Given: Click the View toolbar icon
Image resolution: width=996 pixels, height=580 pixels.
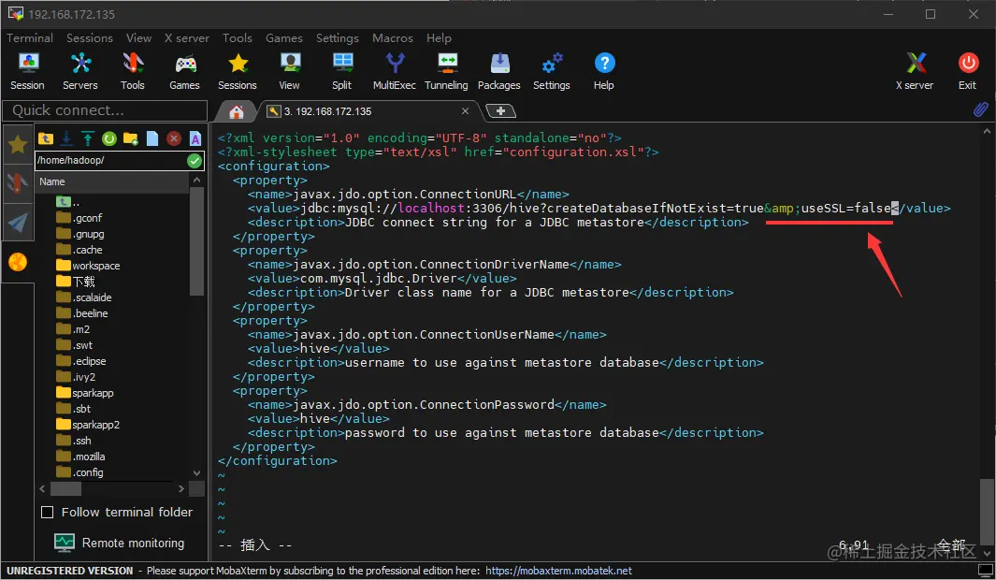Looking at the screenshot, I should (x=289, y=71).
